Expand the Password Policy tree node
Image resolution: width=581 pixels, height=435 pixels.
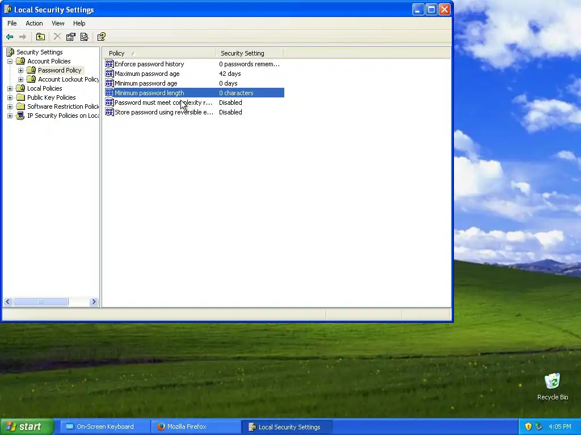(x=21, y=70)
